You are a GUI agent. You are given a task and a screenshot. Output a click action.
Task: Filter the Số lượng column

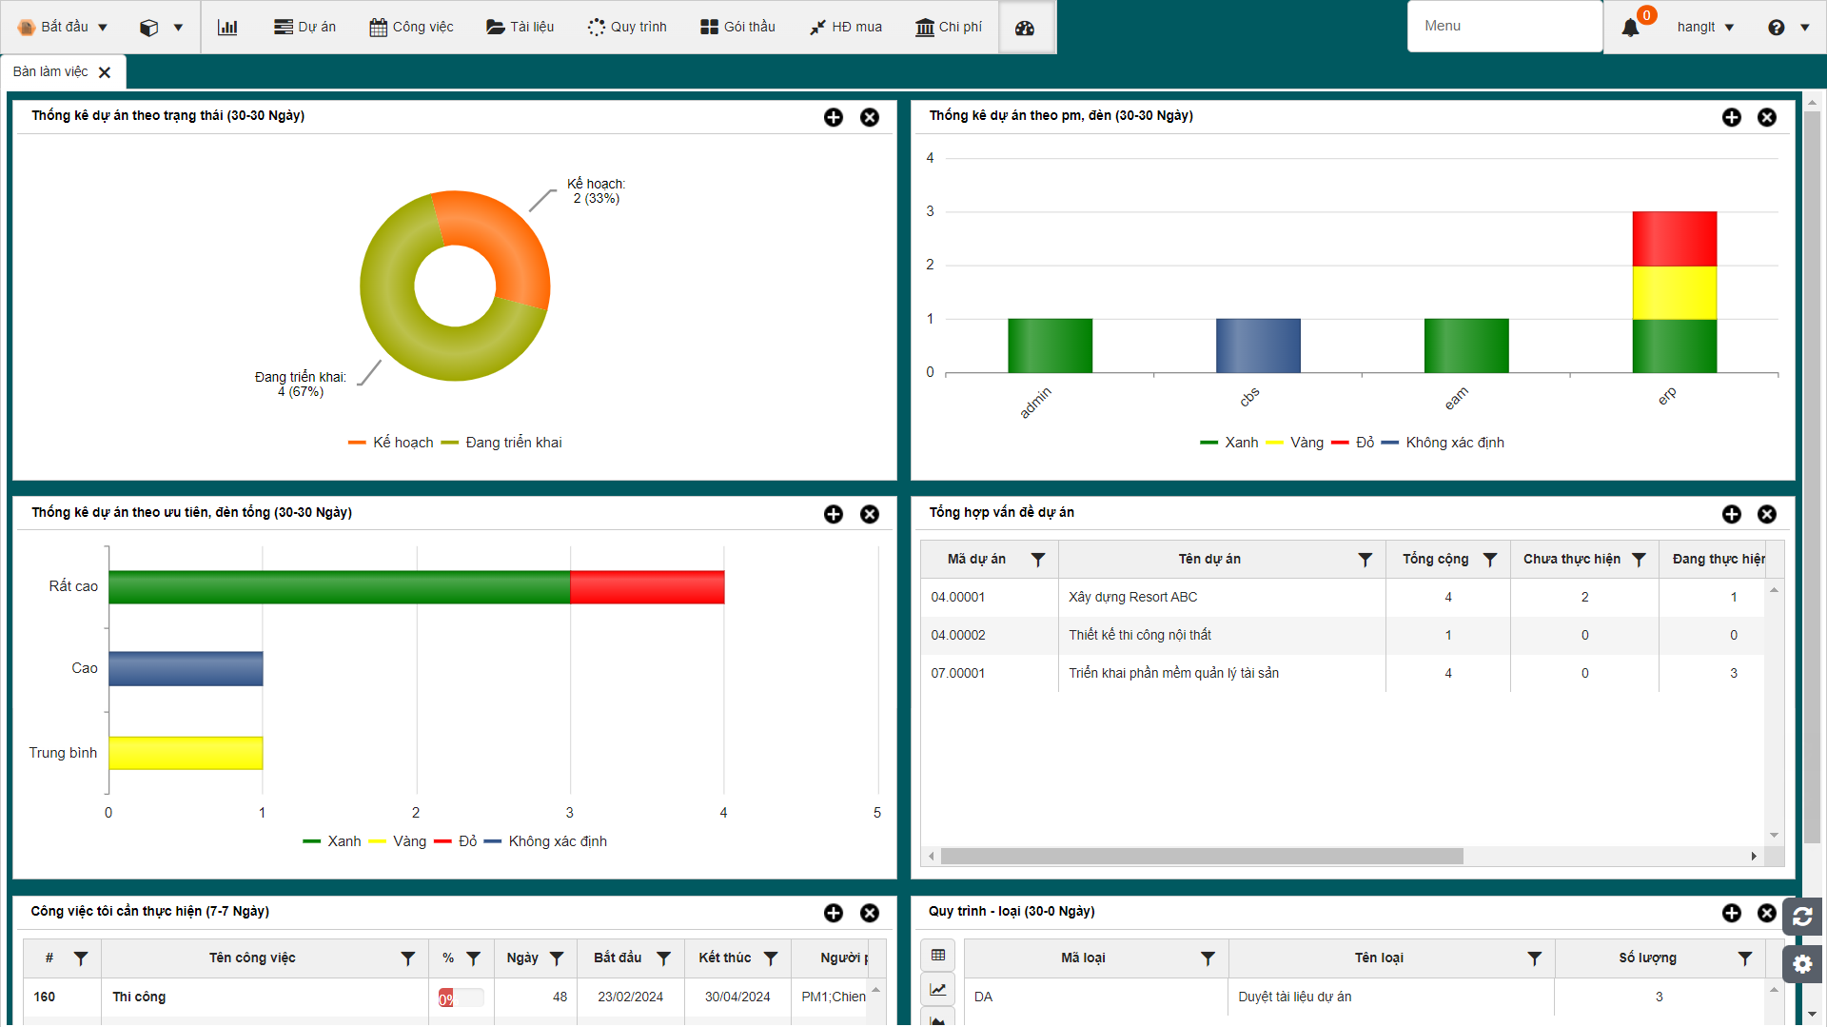pyautogui.click(x=1745, y=958)
